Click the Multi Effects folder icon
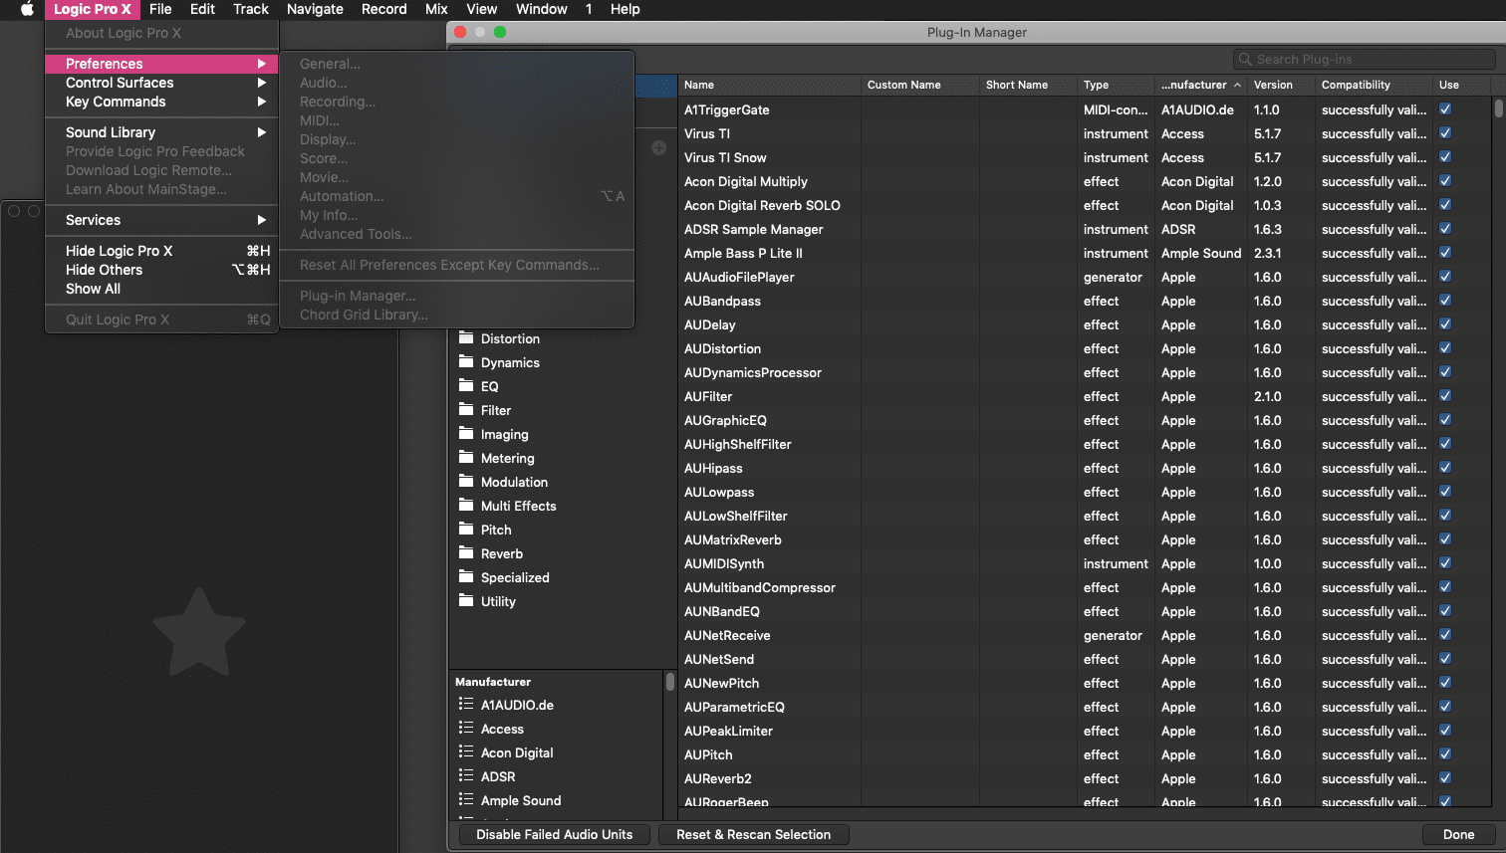 click(466, 506)
